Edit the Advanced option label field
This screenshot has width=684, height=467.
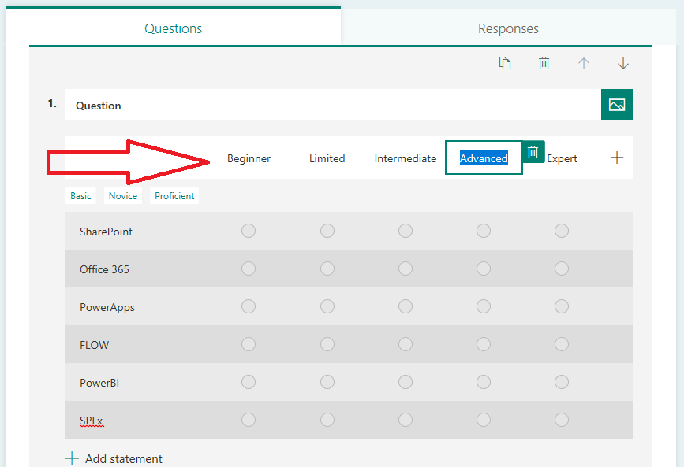point(484,158)
